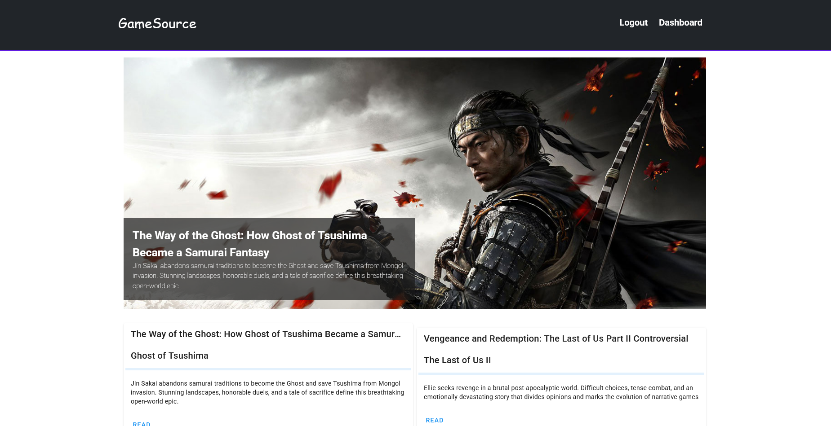Click the summary paragraph inside the hero overlay
This screenshot has width=831, height=426.
click(x=267, y=276)
